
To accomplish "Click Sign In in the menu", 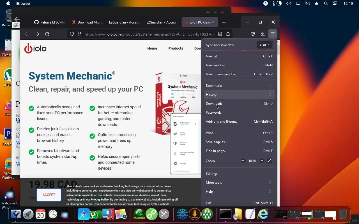I will pyautogui.click(x=264, y=45).
